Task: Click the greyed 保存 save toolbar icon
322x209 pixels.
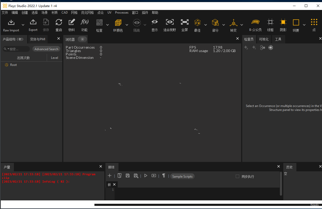Action: (46, 22)
